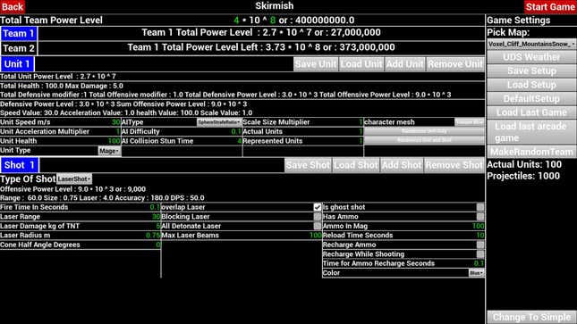Open UDS Weather settings
This screenshot has height=324, width=577.
[531, 57]
